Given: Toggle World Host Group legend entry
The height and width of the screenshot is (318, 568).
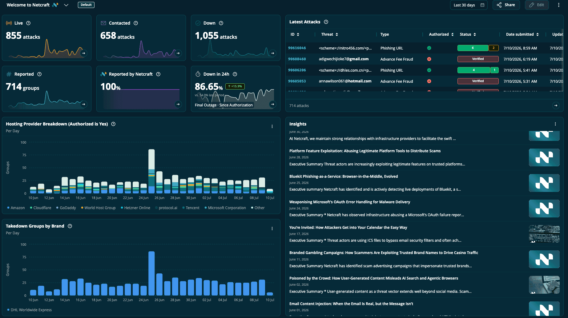Looking at the screenshot, I should (98, 208).
